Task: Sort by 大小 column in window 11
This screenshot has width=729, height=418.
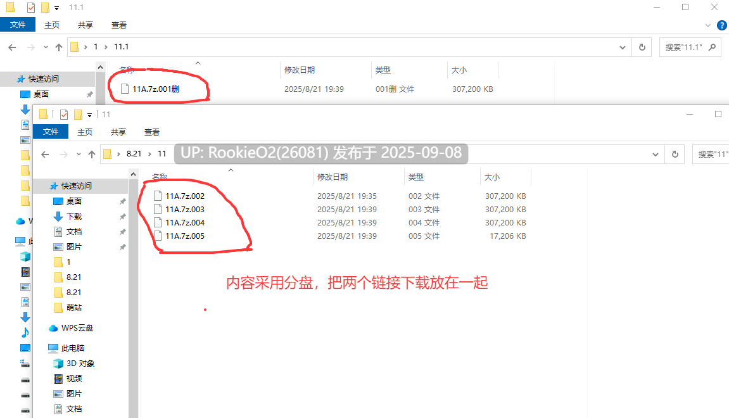Action: pos(492,177)
